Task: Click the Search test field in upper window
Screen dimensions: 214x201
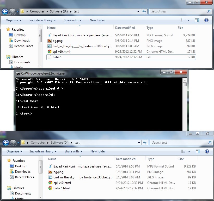Action: pyautogui.click(x=178, y=11)
